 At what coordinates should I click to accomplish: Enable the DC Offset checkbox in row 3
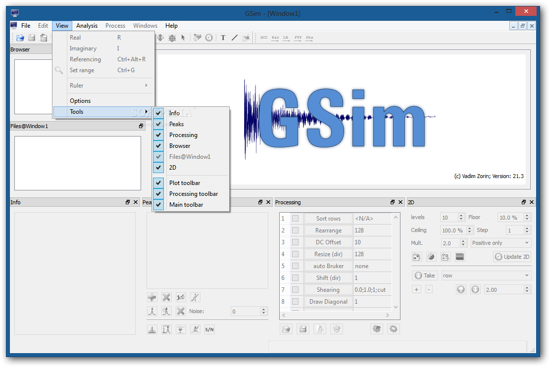click(x=296, y=242)
